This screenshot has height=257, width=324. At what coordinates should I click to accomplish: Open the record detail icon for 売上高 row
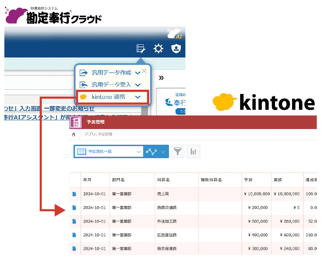coord(74,194)
